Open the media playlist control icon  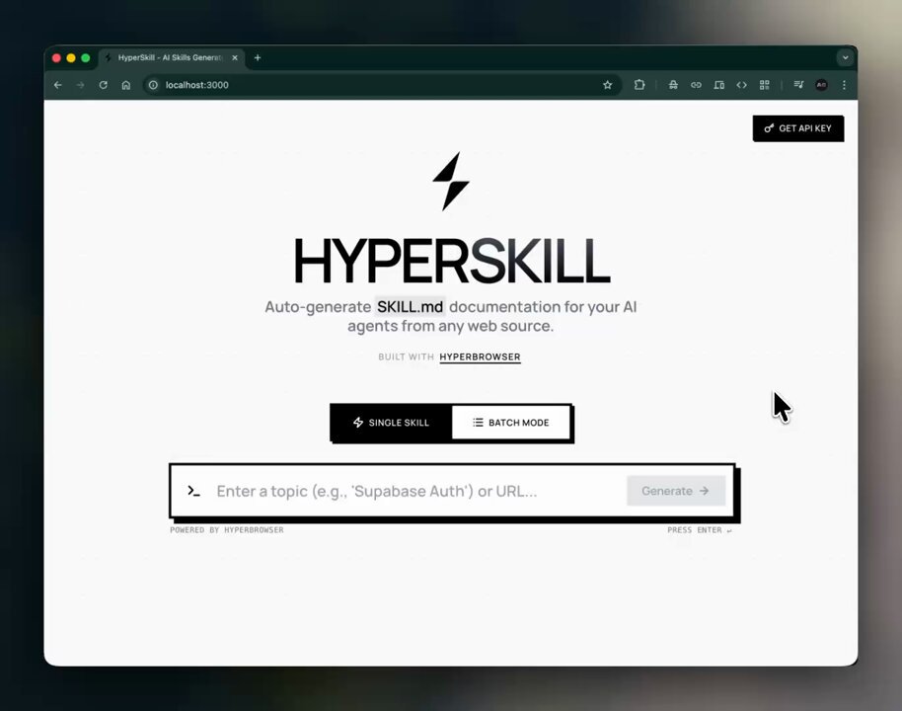pos(798,85)
